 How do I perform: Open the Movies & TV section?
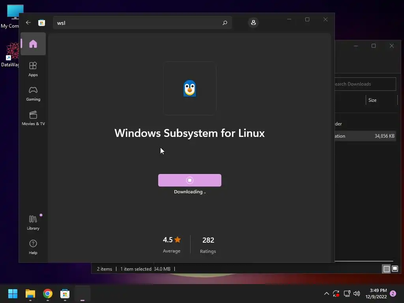pyautogui.click(x=33, y=118)
